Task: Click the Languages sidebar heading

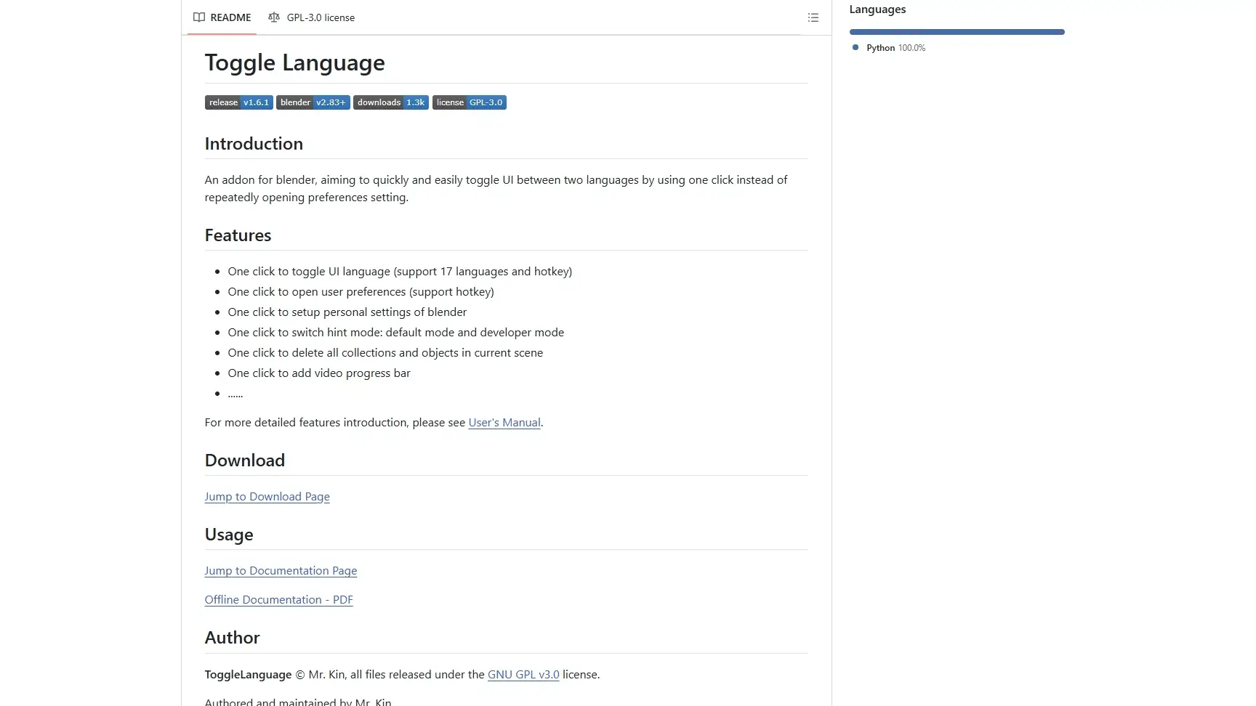Action: pyautogui.click(x=877, y=9)
